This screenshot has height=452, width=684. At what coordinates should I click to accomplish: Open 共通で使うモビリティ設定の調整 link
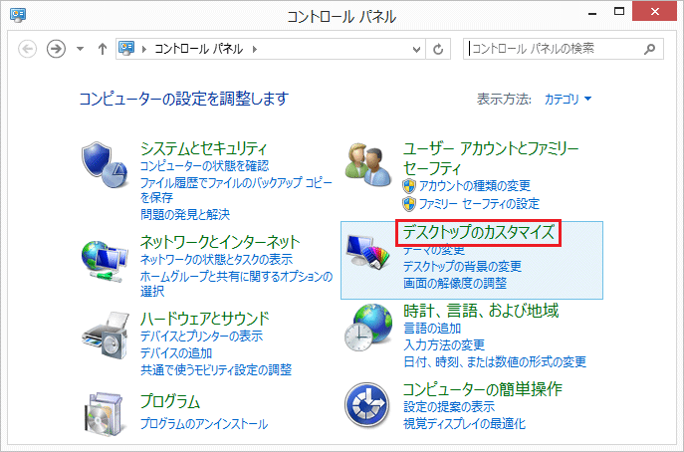pos(216,370)
